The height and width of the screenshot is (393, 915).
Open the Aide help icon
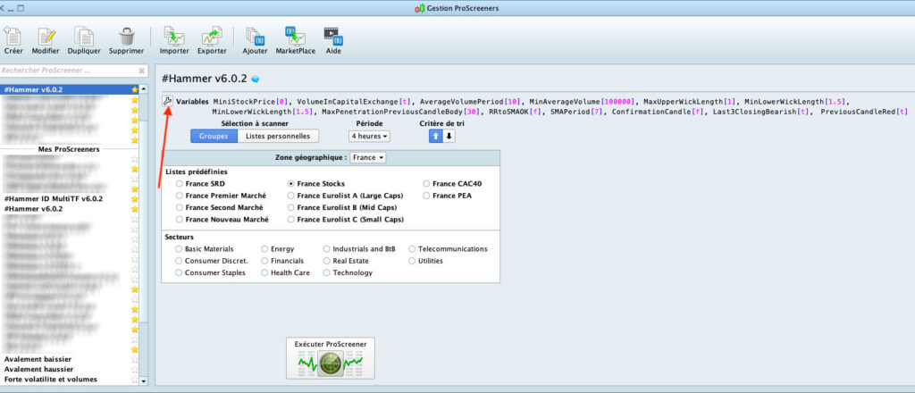click(x=332, y=38)
